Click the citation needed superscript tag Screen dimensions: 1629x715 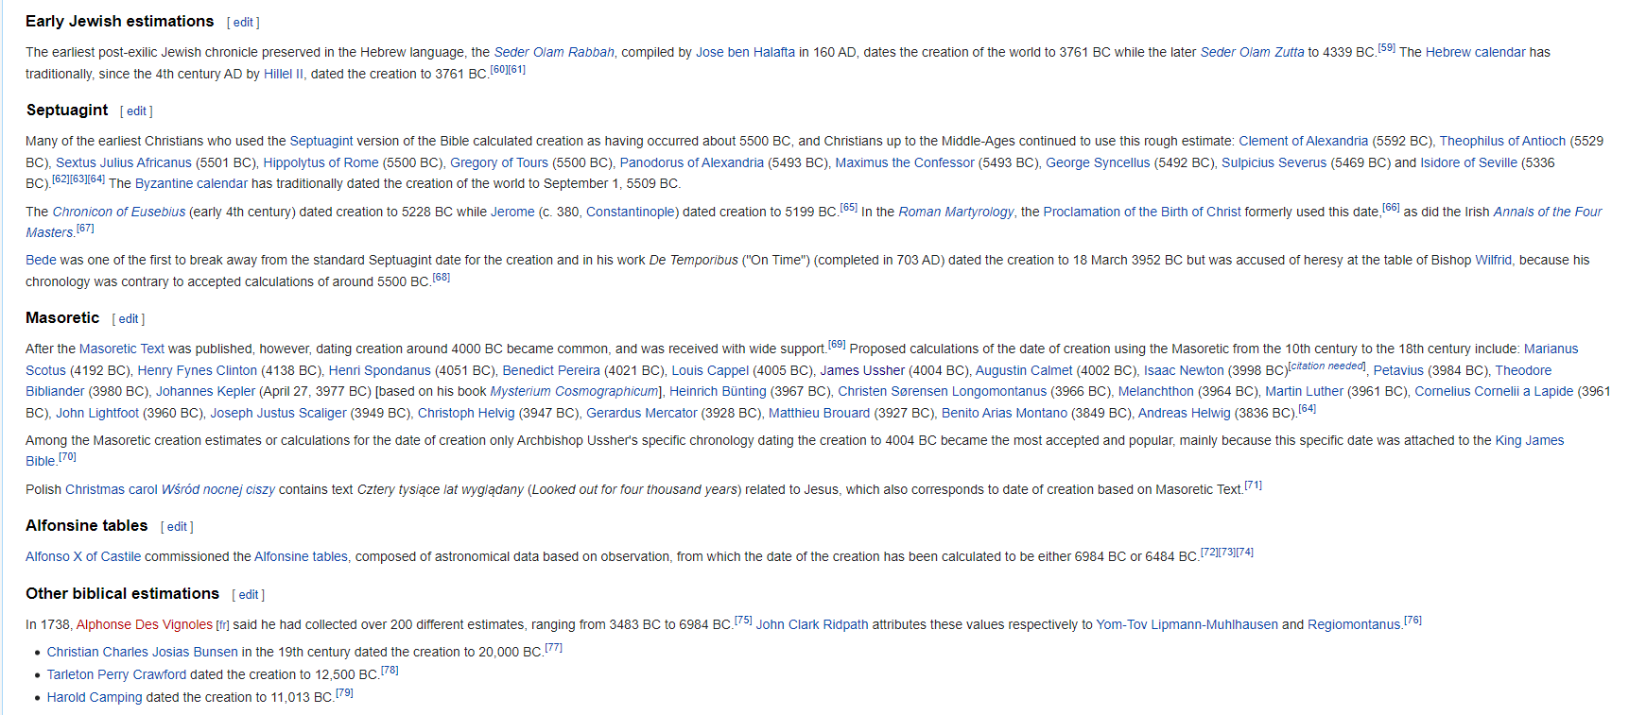(x=1327, y=366)
